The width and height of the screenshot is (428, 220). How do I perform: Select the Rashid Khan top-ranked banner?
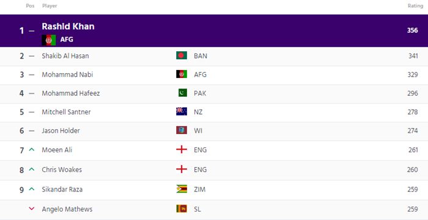[x=214, y=30]
